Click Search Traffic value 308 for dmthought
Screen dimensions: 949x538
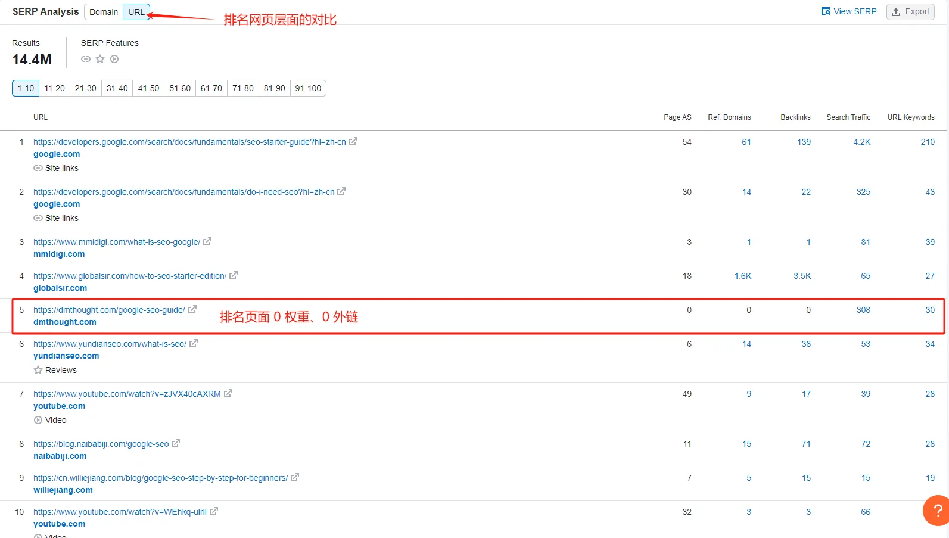[x=863, y=310]
